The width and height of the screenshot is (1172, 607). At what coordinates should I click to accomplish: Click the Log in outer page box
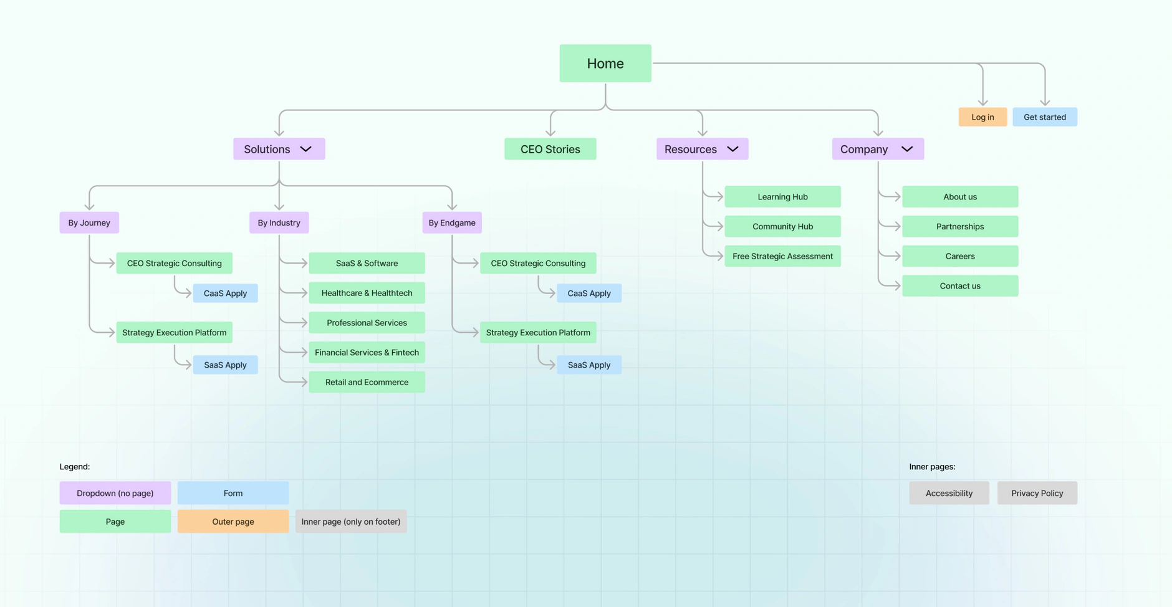[x=982, y=117]
